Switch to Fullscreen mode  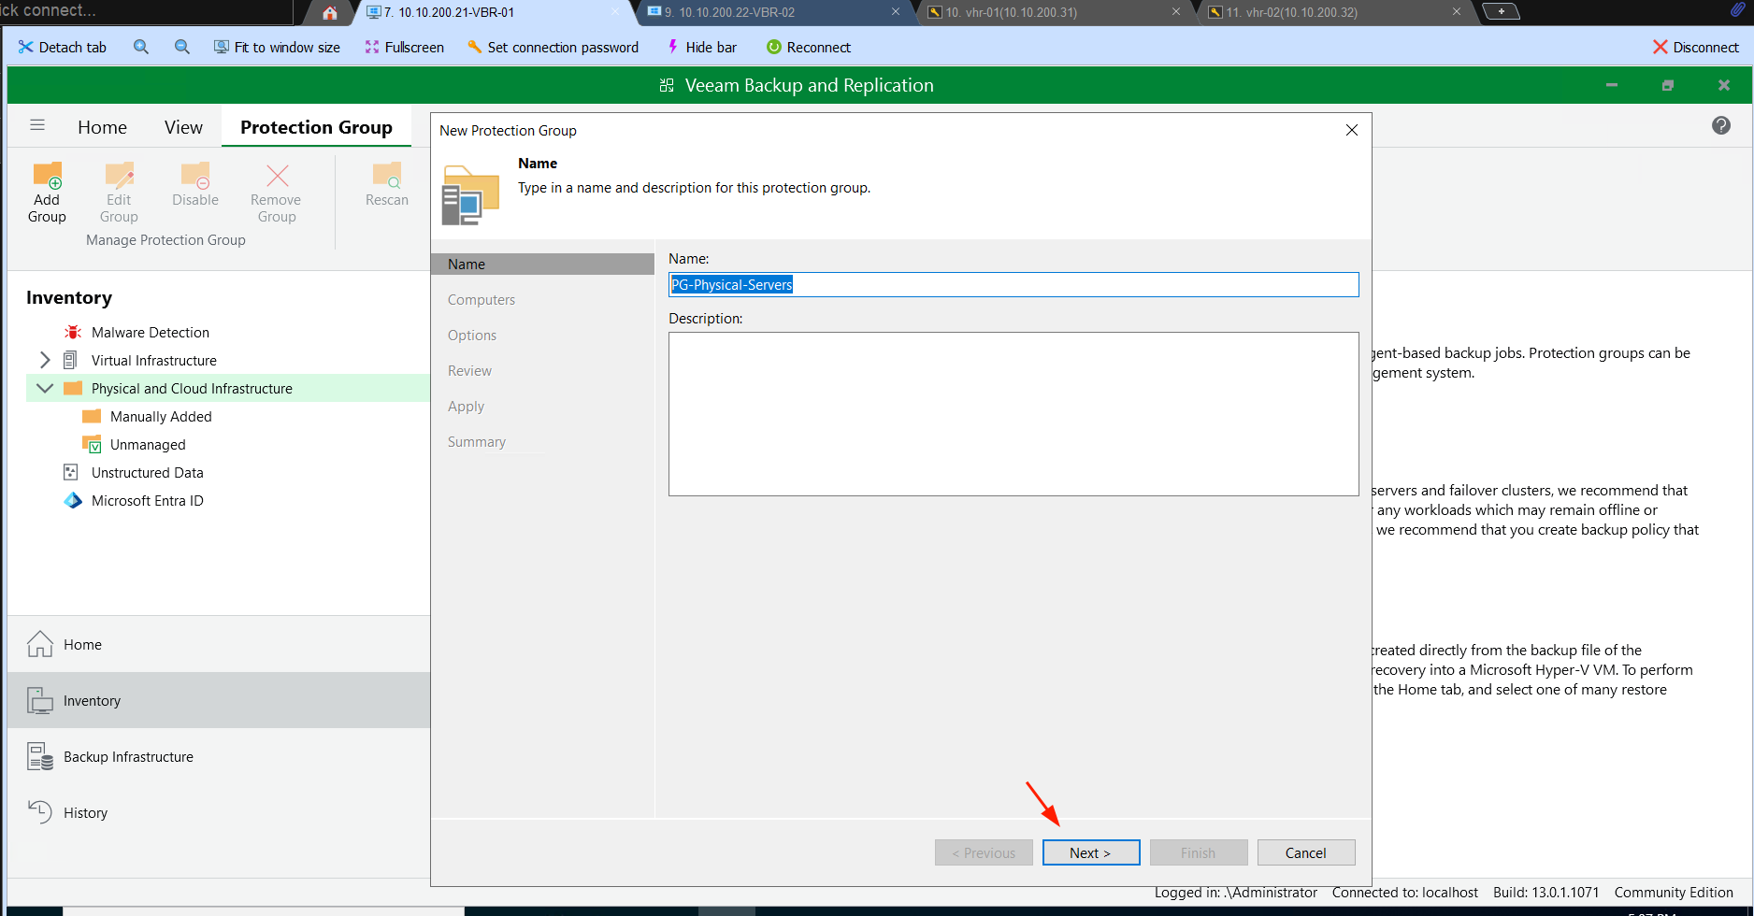tap(404, 47)
